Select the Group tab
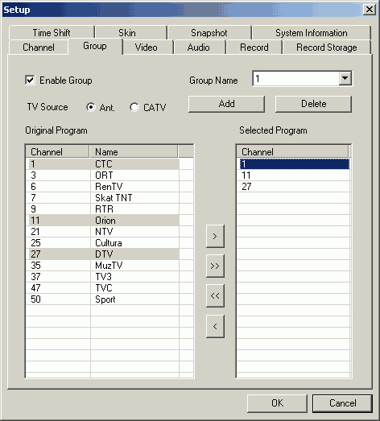380x421 pixels. (95, 46)
